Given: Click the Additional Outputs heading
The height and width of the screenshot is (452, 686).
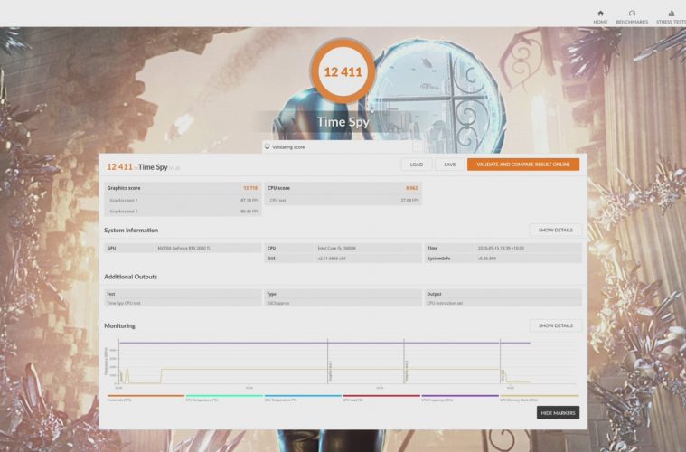Looking at the screenshot, I should click(x=130, y=277).
